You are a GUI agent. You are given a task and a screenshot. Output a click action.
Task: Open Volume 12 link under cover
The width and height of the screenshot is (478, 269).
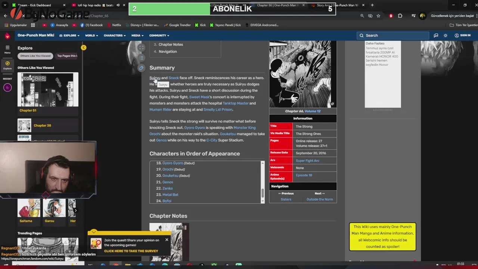pyautogui.click(x=313, y=111)
